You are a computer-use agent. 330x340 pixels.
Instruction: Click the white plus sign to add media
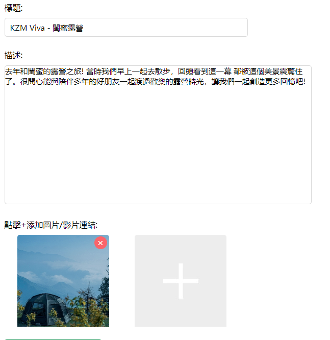pos(181,281)
